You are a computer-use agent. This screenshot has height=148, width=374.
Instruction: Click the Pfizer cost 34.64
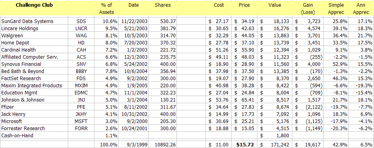[219, 107]
